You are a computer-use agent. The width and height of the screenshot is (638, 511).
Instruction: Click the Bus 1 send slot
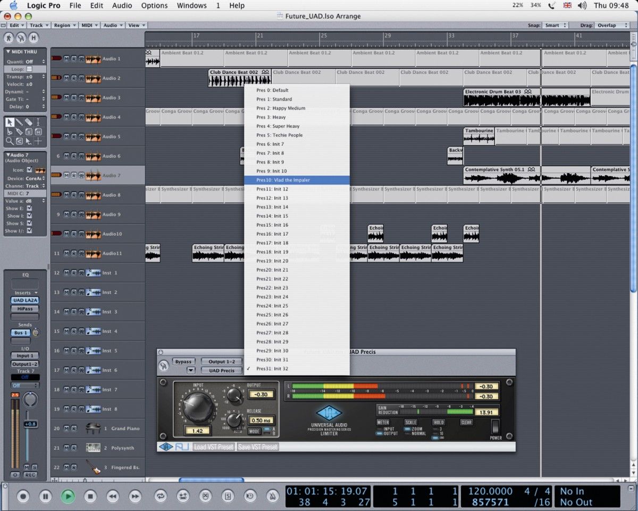[x=21, y=333]
